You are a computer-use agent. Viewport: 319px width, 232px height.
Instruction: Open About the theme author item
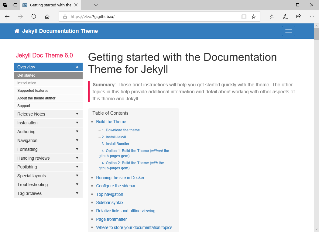[48, 98]
